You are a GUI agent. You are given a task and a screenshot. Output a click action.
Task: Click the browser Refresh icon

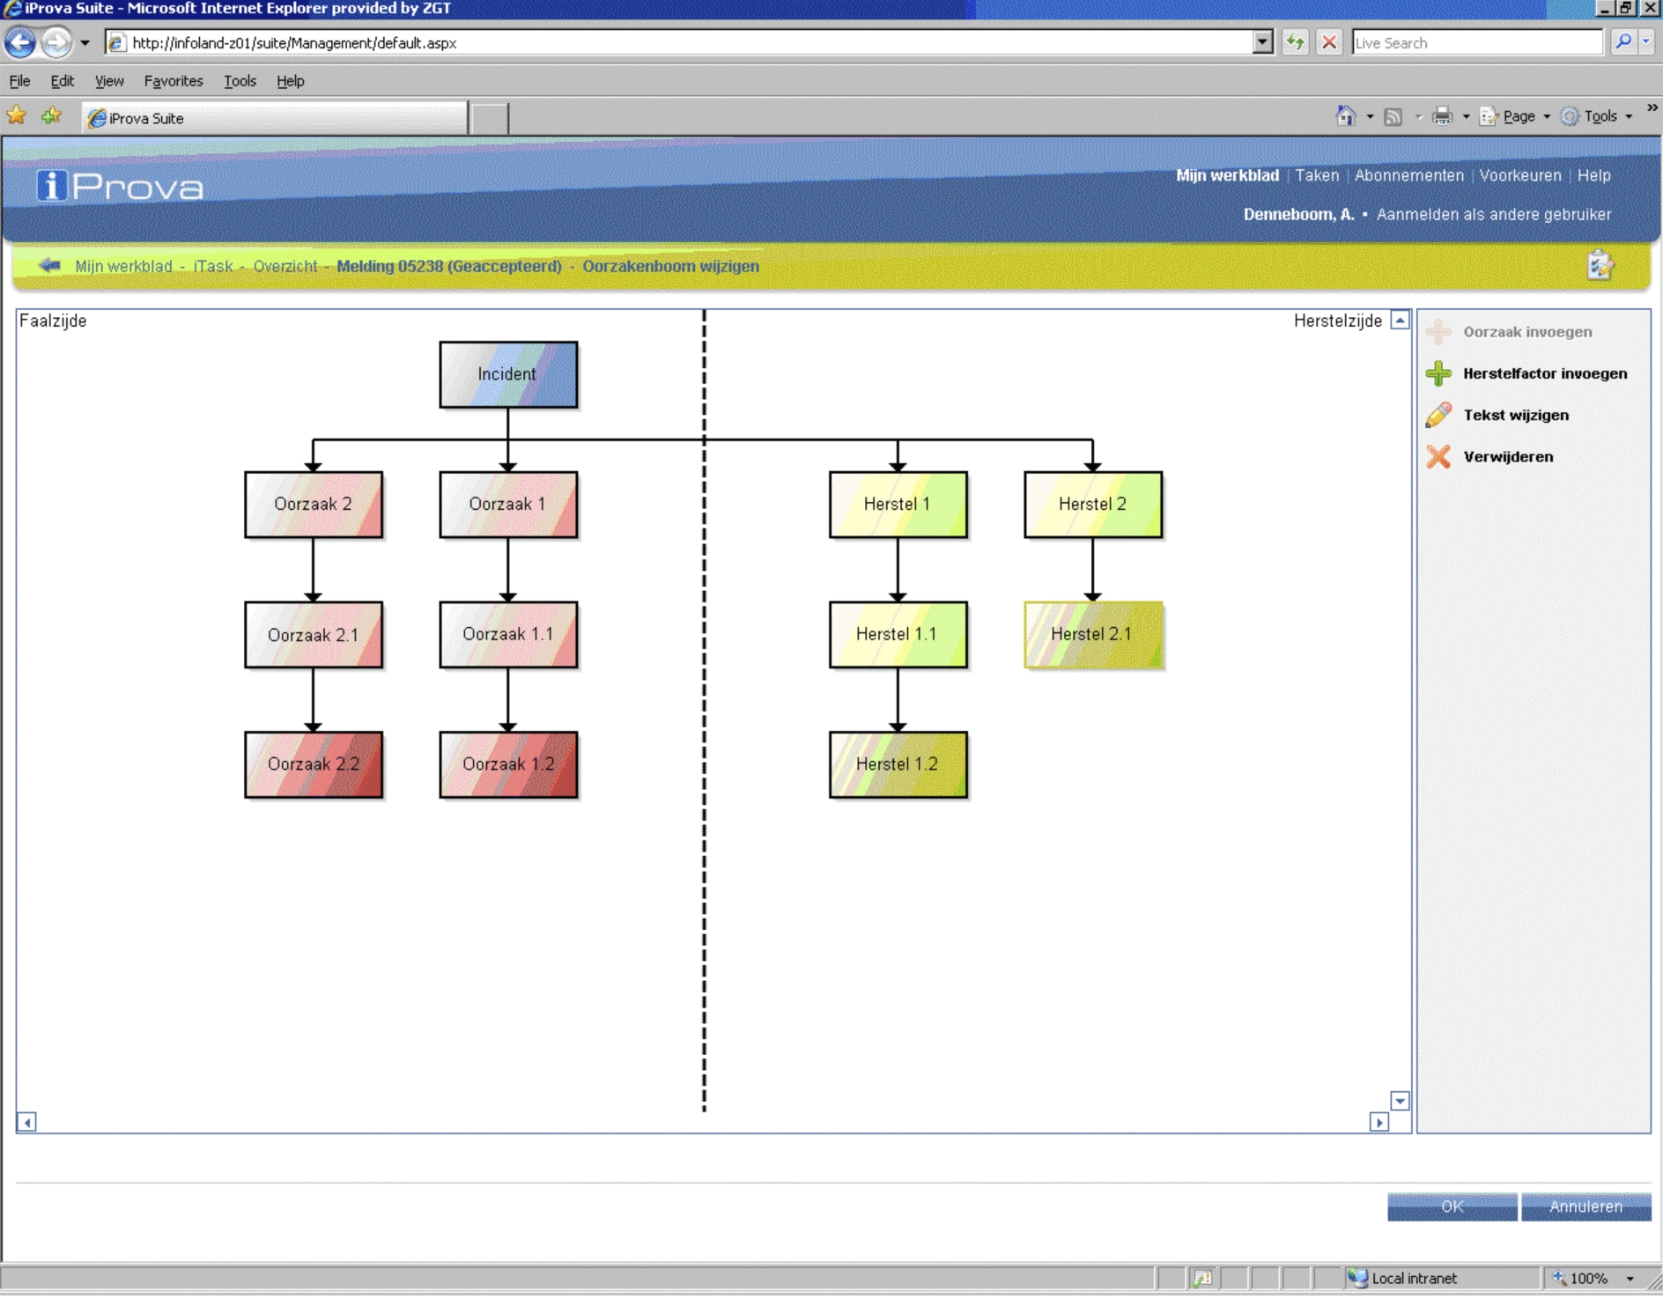point(1294,42)
